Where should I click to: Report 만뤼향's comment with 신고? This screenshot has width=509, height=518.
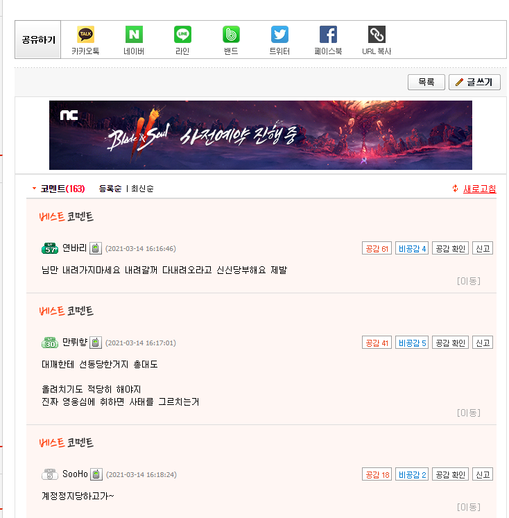pyautogui.click(x=483, y=343)
